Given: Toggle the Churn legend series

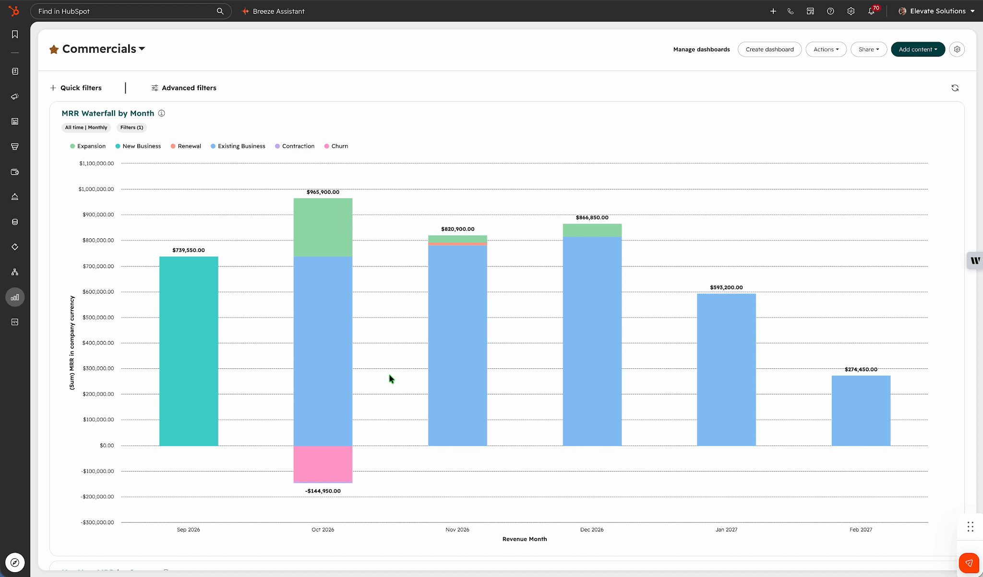Looking at the screenshot, I should 336,146.
